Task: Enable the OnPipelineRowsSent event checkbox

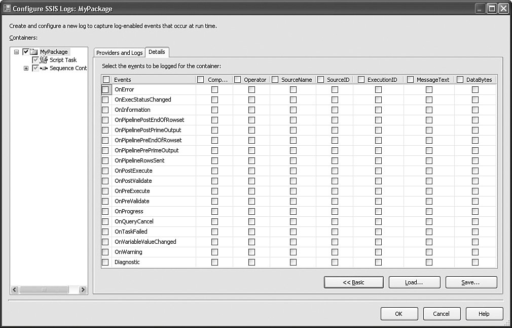Action: 105,160
